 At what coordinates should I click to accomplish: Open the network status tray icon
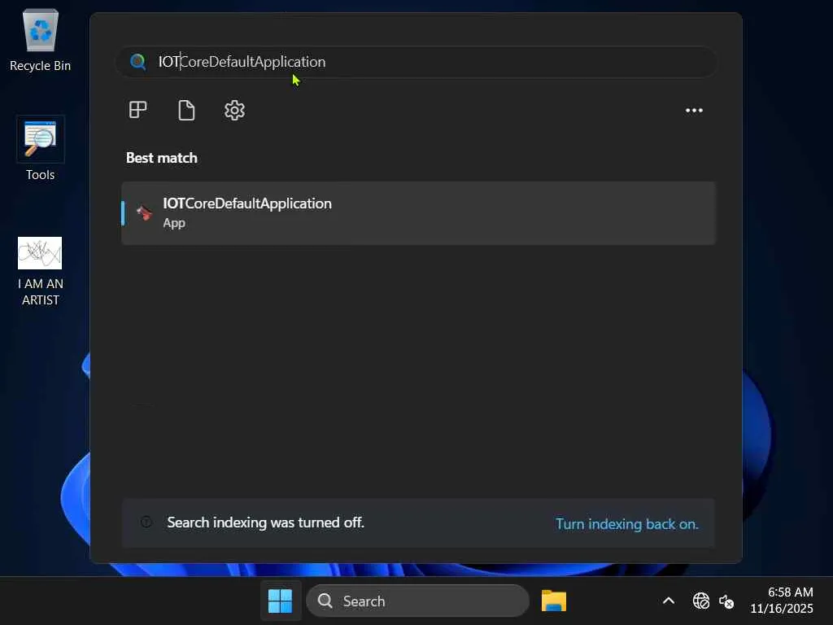pyautogui.click(x=700, y=601)
